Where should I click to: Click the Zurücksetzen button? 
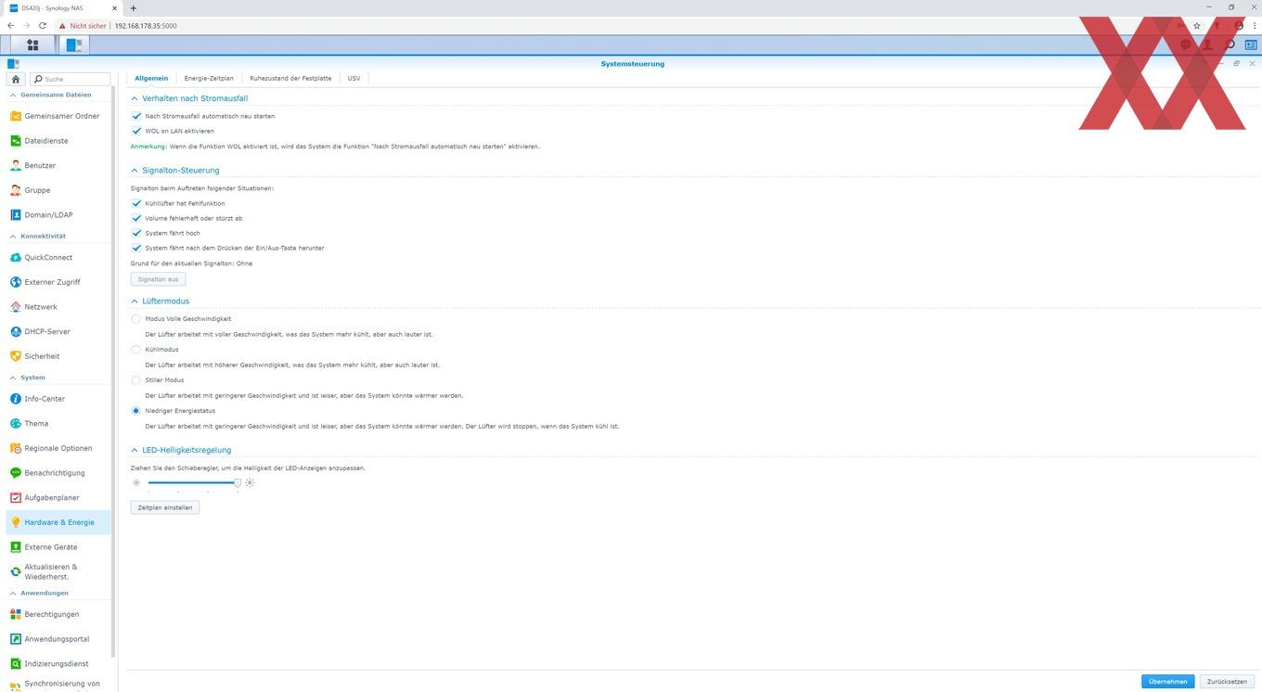pos(1227,682)
